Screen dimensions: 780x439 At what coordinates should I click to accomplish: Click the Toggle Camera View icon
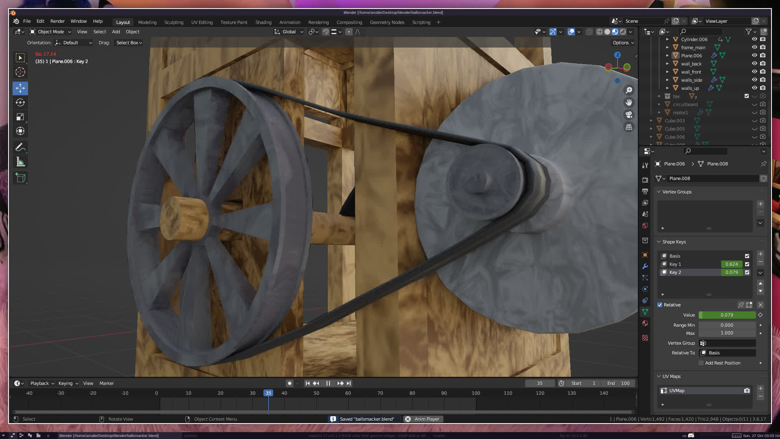click(629, 115)
